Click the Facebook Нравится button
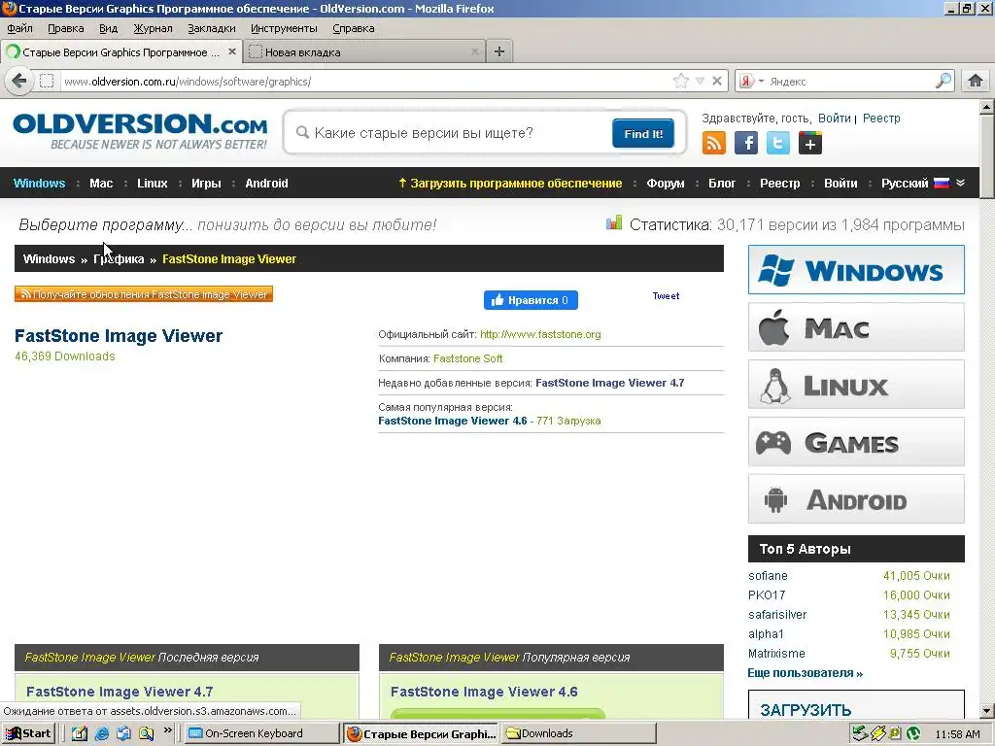This screenshot has height=746, width=995. [x=531, y=300]
